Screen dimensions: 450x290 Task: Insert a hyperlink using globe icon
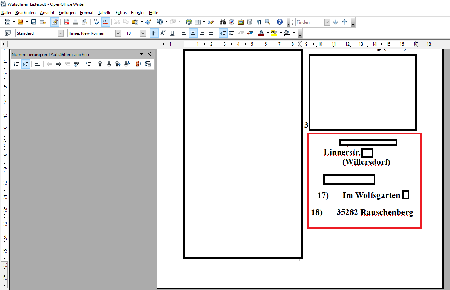click(x=189, y=22)
